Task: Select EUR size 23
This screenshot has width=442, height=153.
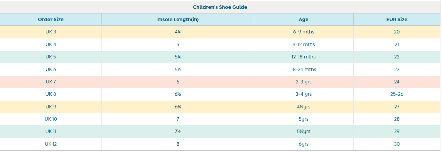Action: tap(396, 69)
